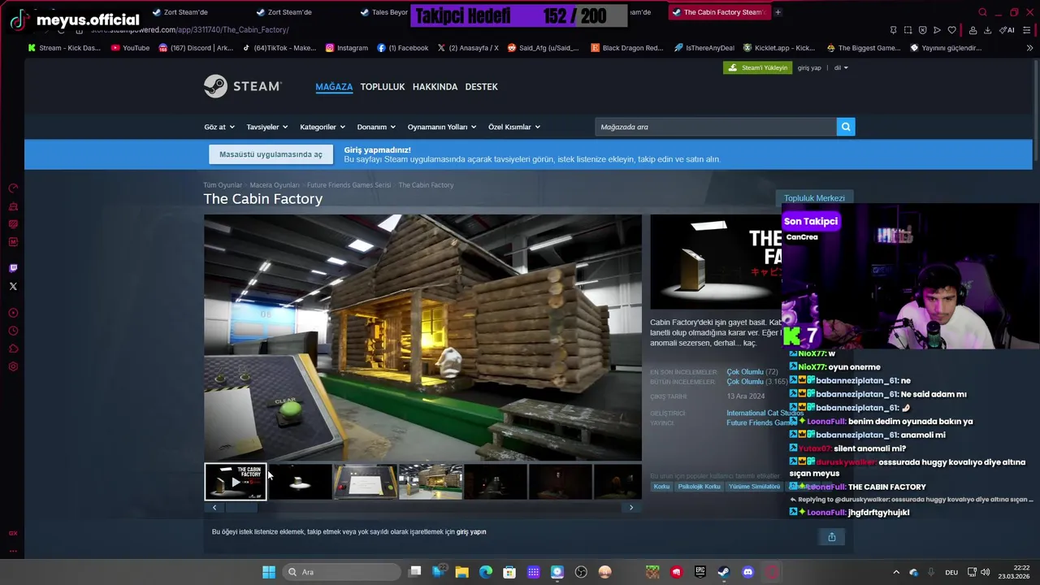This screenshot has width=1040, height=585.
Task: Open the YouTube bookmark
Action: point(130,48)
